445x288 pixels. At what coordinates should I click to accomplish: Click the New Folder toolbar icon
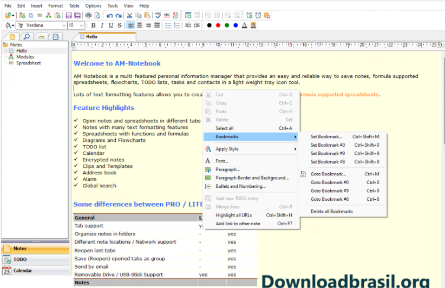(22, 16)
